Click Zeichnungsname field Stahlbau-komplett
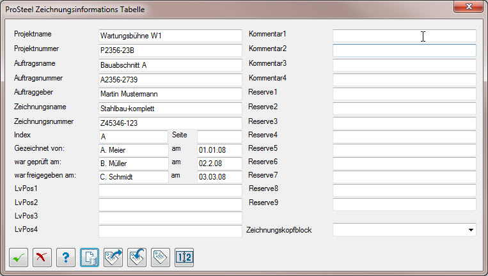This screenshot has width=488, height=276. click(170, 109)
